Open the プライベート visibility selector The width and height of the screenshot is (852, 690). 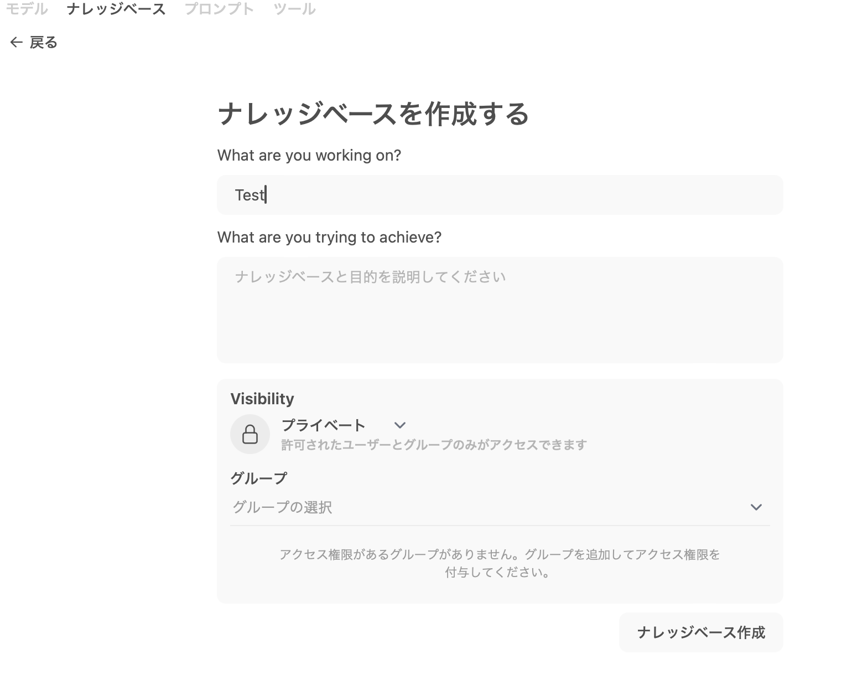click(x=324, y=425)
